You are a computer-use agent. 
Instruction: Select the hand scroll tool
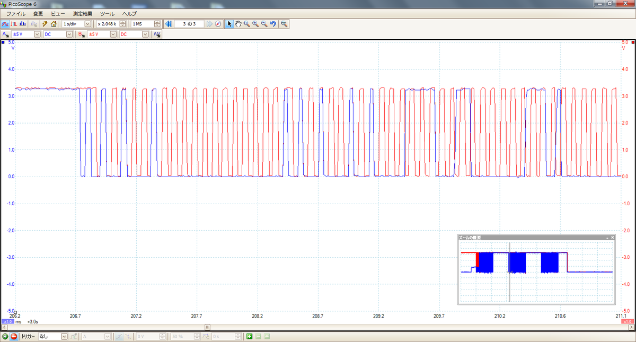pyautogui.click(x=238, y=24)
